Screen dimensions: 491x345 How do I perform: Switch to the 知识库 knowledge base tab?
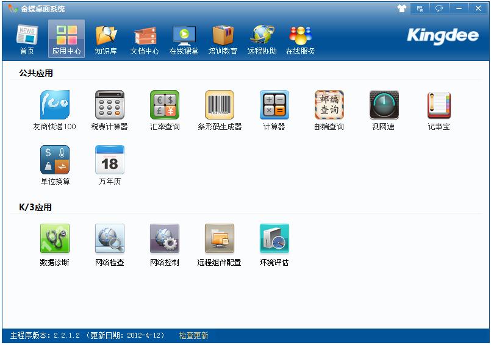point(106,40)
